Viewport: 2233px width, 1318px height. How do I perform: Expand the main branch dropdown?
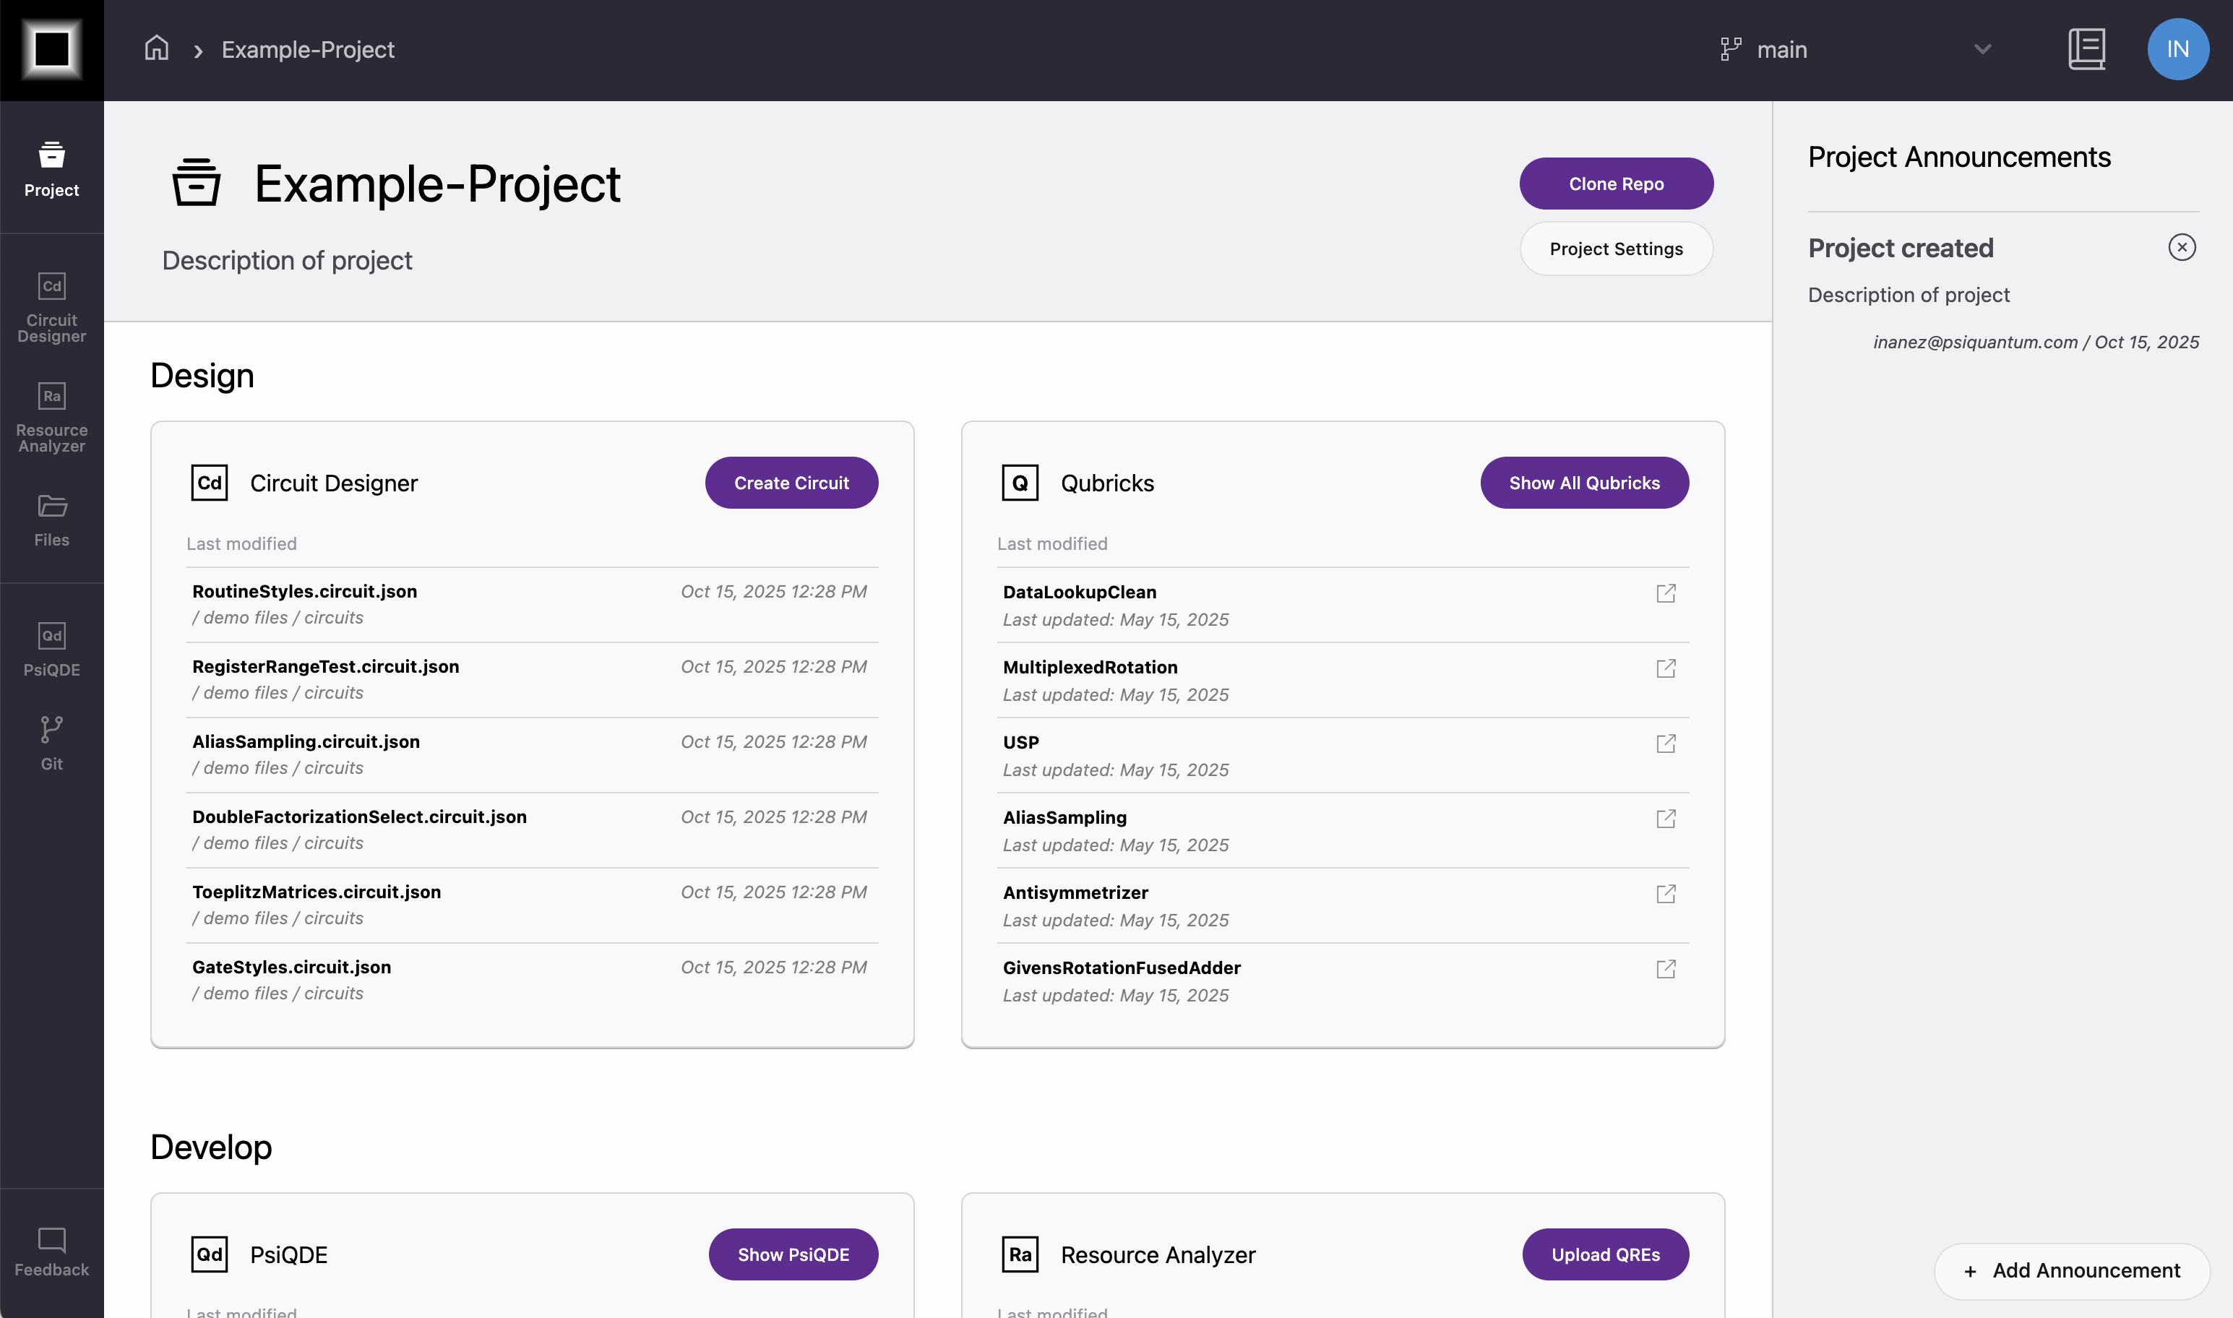tap(1982, 49)
